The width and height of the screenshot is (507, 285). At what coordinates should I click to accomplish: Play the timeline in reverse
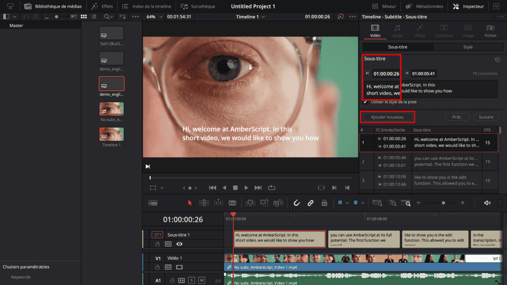click(x=224, y=188)
